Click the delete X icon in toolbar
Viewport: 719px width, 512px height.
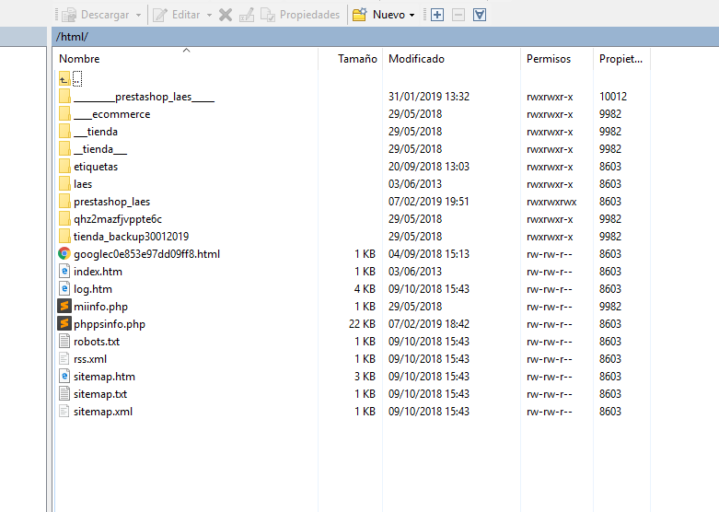(226, 15)
